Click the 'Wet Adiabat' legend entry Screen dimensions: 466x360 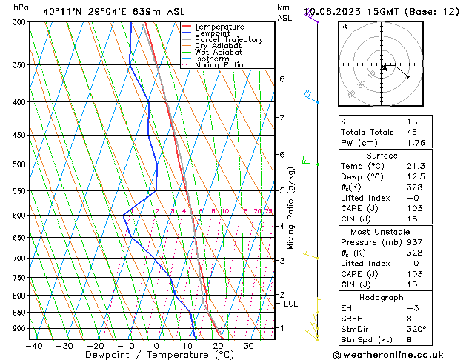coord(219,53)
